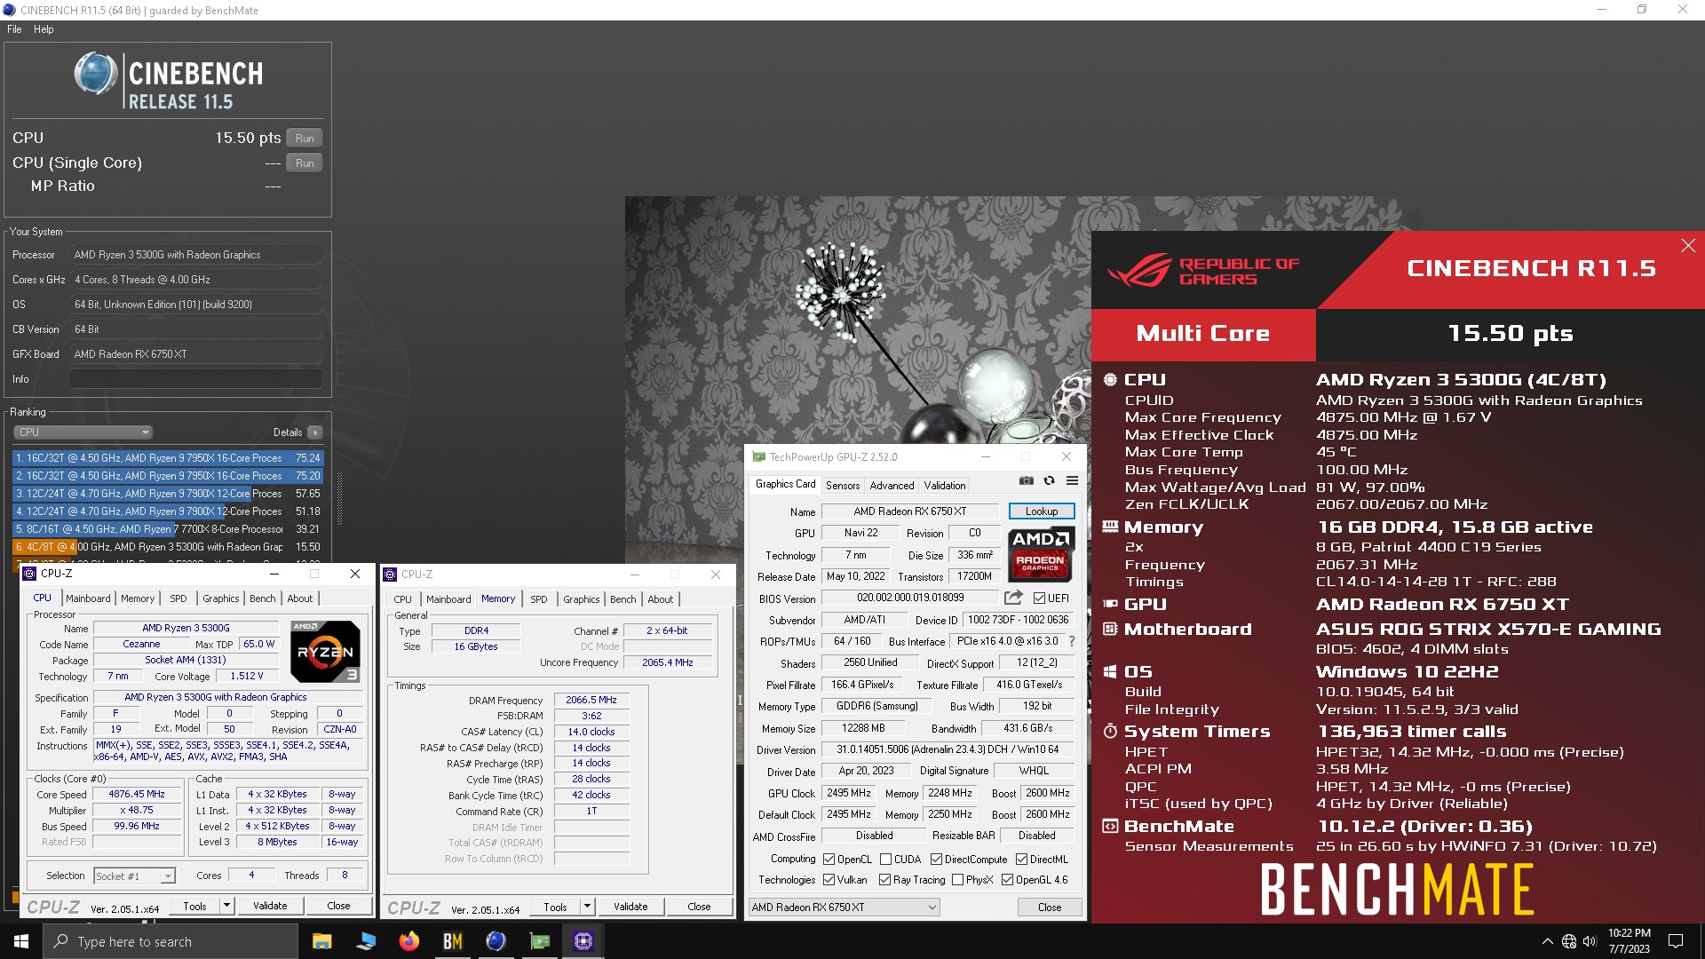This screenshot has width=1705, height=959.
Task: Open Bench tab in left CPU-Z window
Action: pos(262,598)
